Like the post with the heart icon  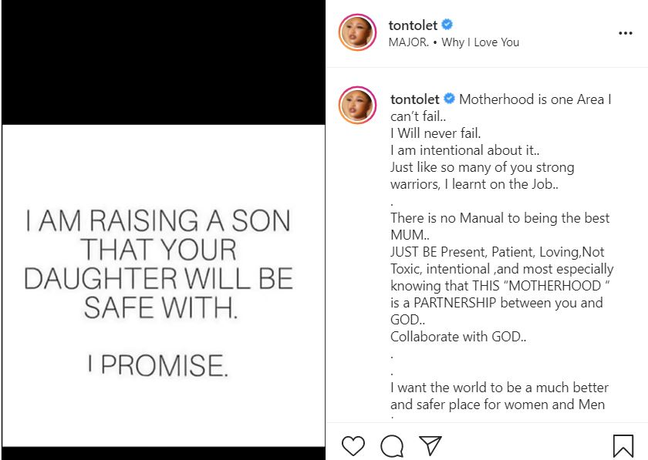[353, 445]
